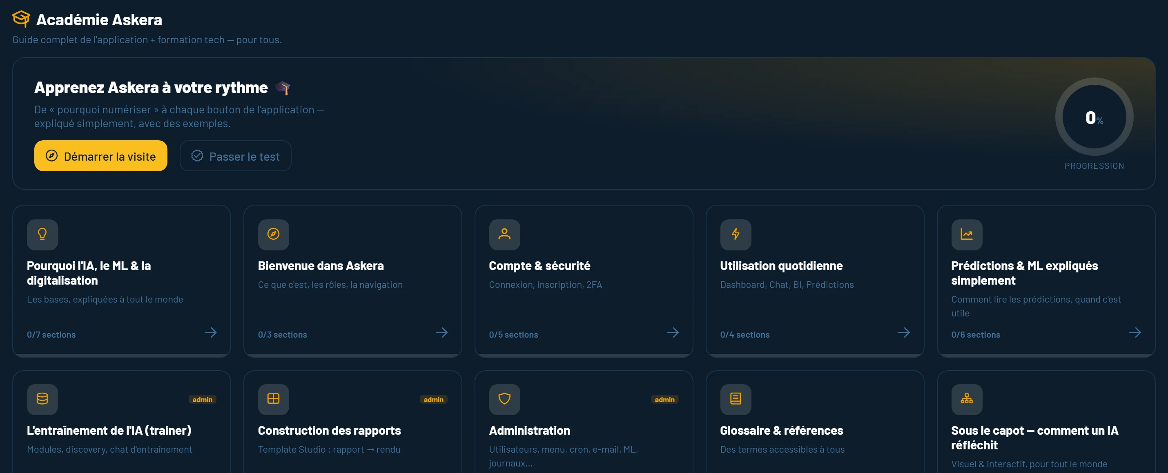
Task: Open the Bienvenue dans Askera title
Action: pyautogui.click(x=321, y=266)
